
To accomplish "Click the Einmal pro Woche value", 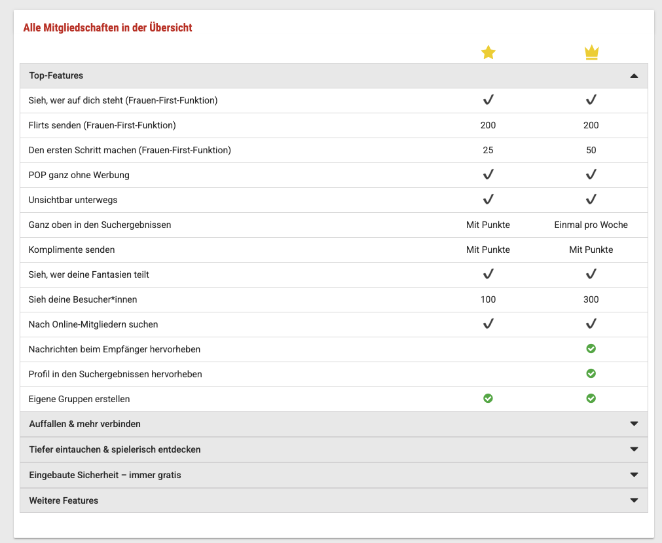I will pos(591,225).
